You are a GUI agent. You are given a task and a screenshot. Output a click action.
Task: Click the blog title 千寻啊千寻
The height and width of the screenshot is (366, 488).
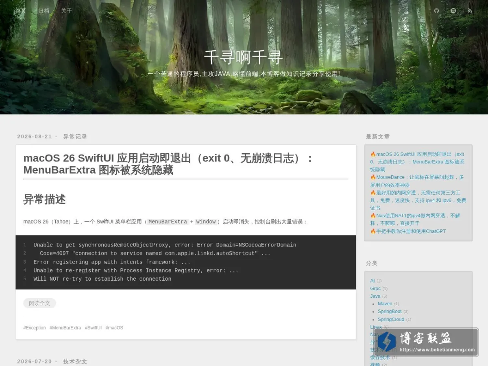tap(244, 57)
